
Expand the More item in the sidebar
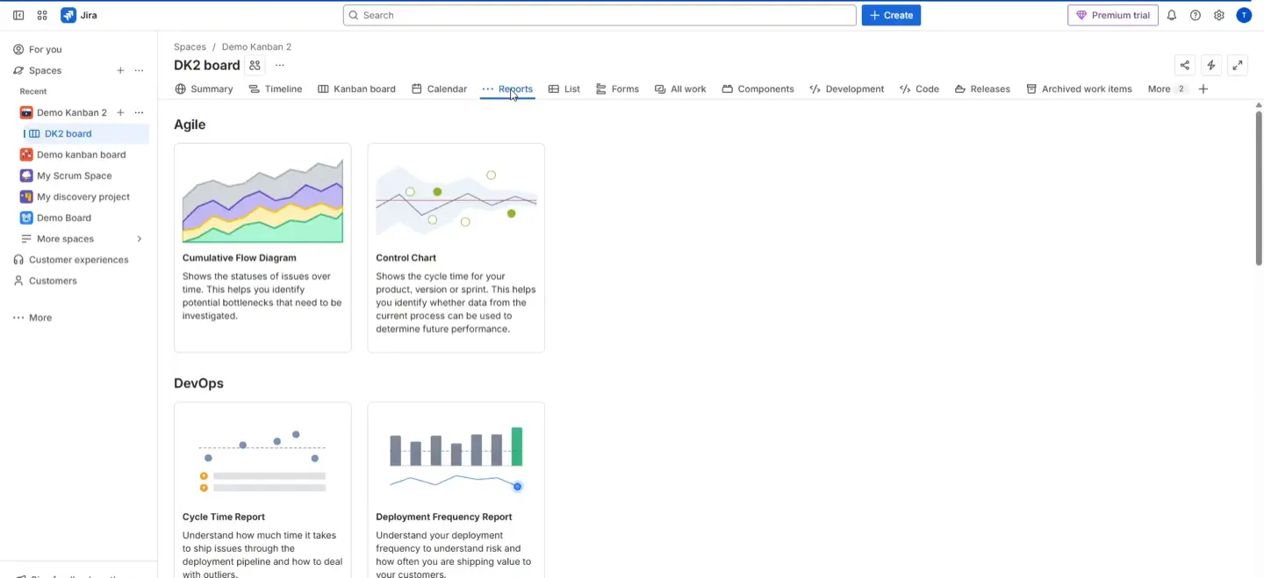32,318
